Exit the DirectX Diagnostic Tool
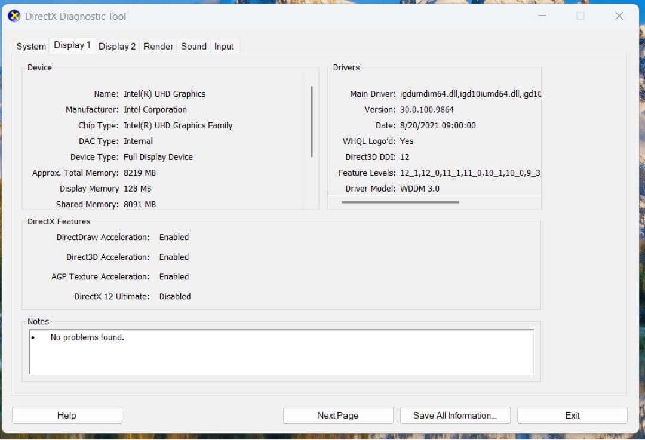The image size is (645, 440). tap(572, 415)
